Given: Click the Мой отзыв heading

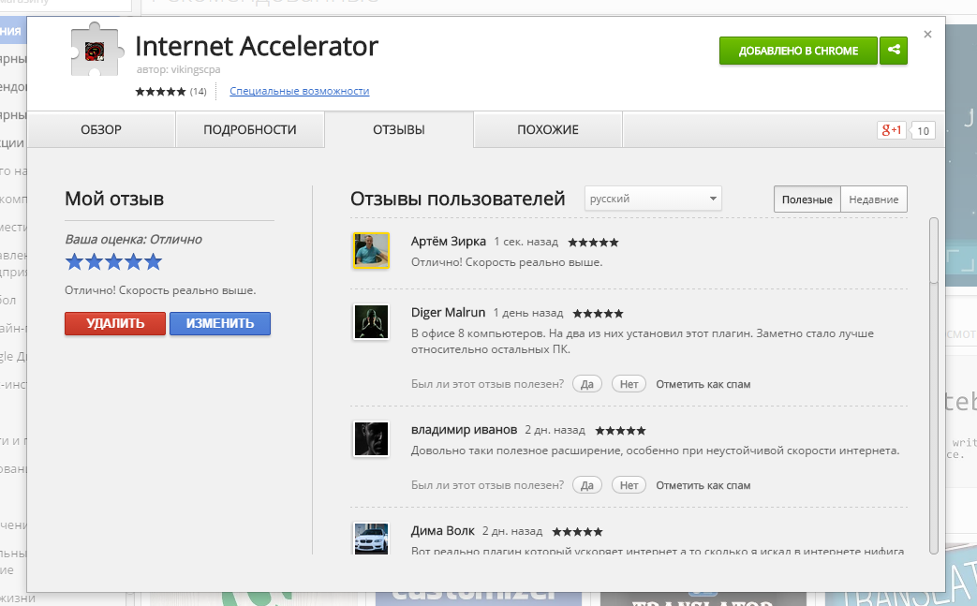Looking at the screenshot, I should [x=114, y=199].
